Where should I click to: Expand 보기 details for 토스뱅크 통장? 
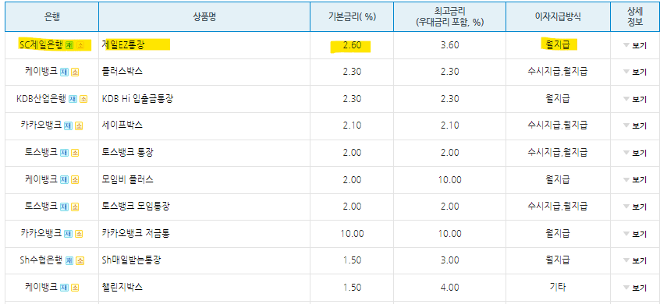[635, 153]
